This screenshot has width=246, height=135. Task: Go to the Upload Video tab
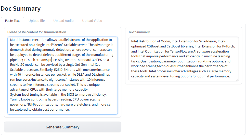pyautogui.click(x=92, y=21)
